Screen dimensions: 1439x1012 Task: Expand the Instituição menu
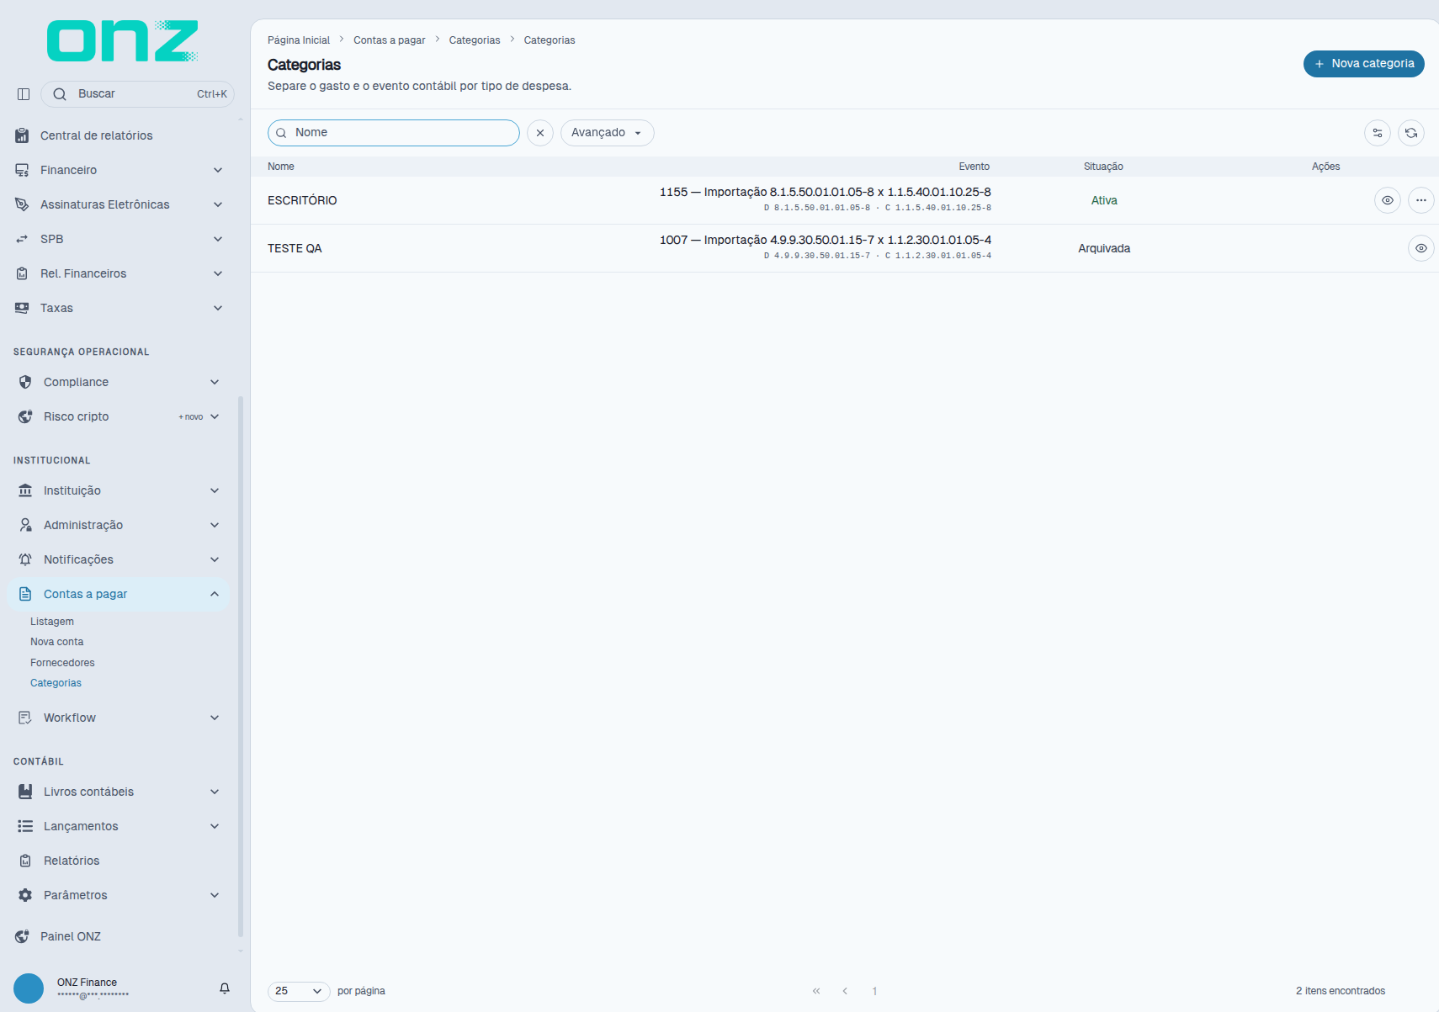point(119,490)
